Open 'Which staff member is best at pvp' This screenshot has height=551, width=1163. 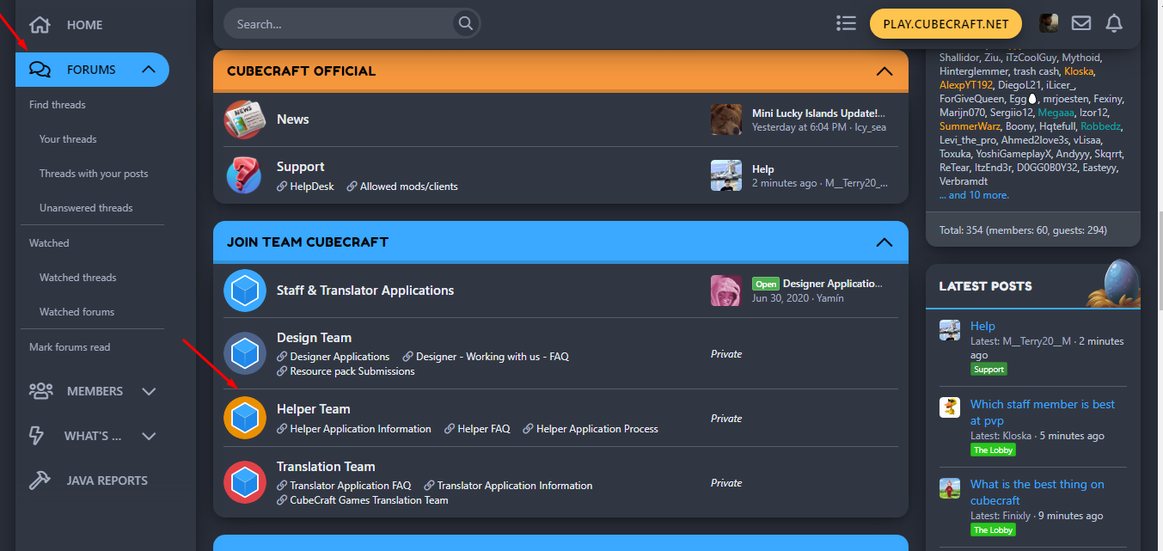point(1043,413)
